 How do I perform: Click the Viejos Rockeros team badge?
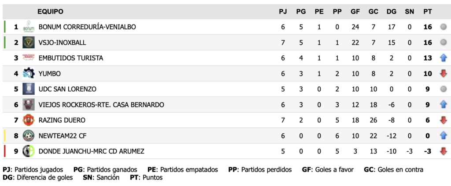(29, 104)
